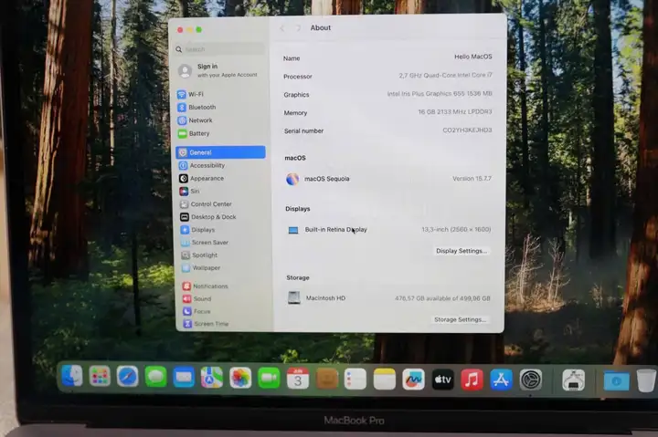Image resolution: width=658 pixels, height=437 pixels.
Task: Click the 476,57 GB available text
Action: coord(442,298)
